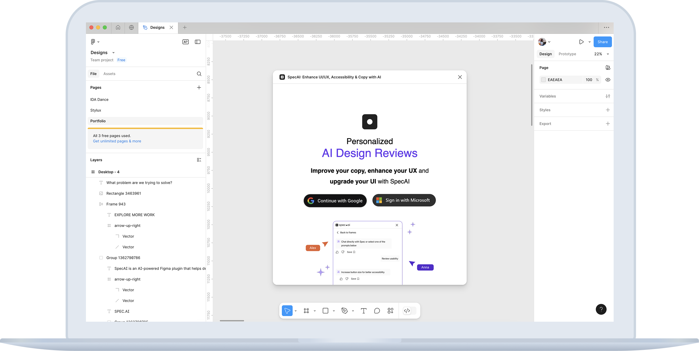This screenshot has height=351, width=699.
Task: Click the Free plan label
Action: click(121, 60)
